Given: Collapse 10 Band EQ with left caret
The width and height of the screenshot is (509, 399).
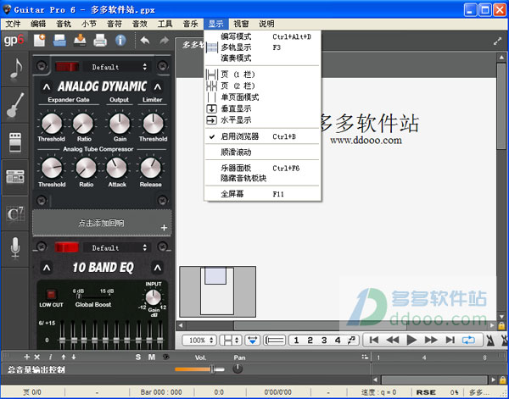Looking at the screenshot, I should (47, 268).
